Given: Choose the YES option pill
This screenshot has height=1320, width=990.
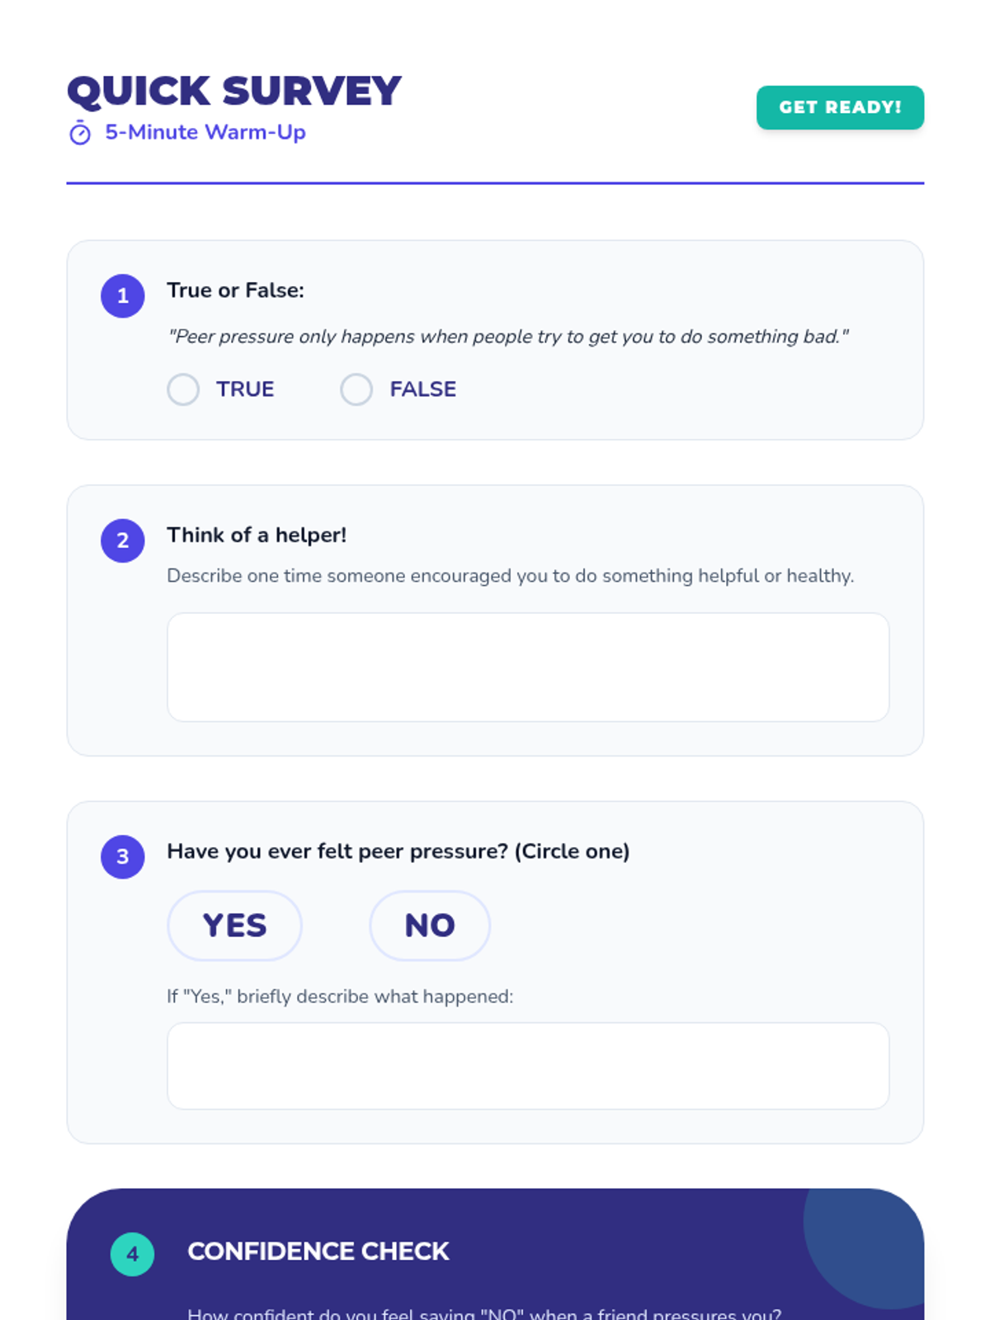Looking at the screenshot, I should tap(235, 926).
